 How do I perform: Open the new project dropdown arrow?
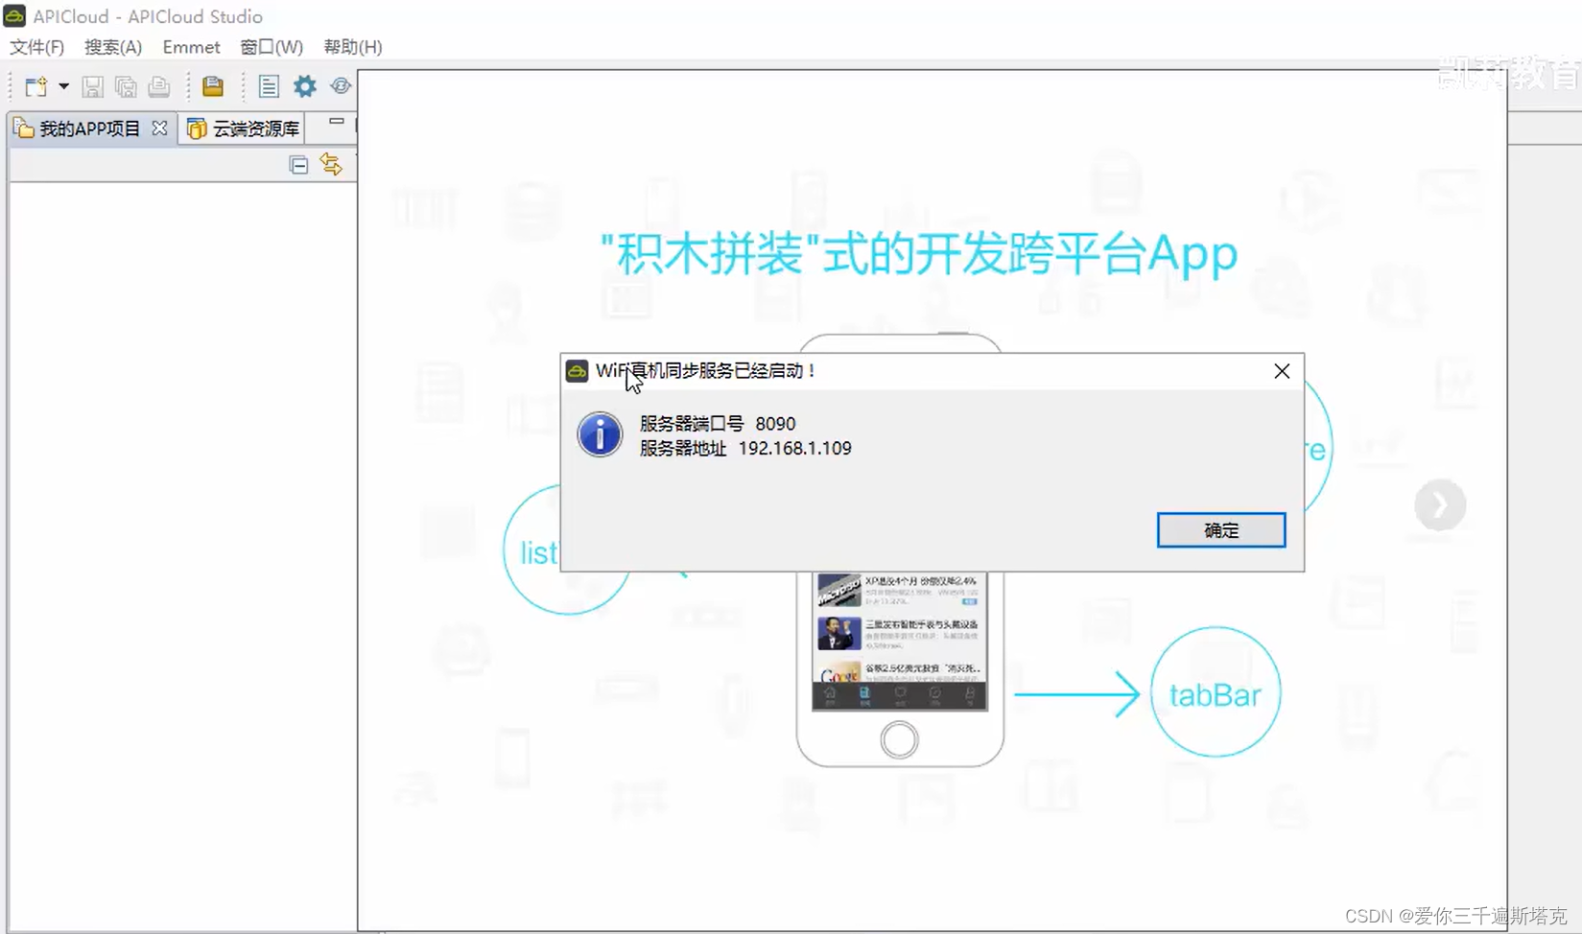click(x=63, y=86)
